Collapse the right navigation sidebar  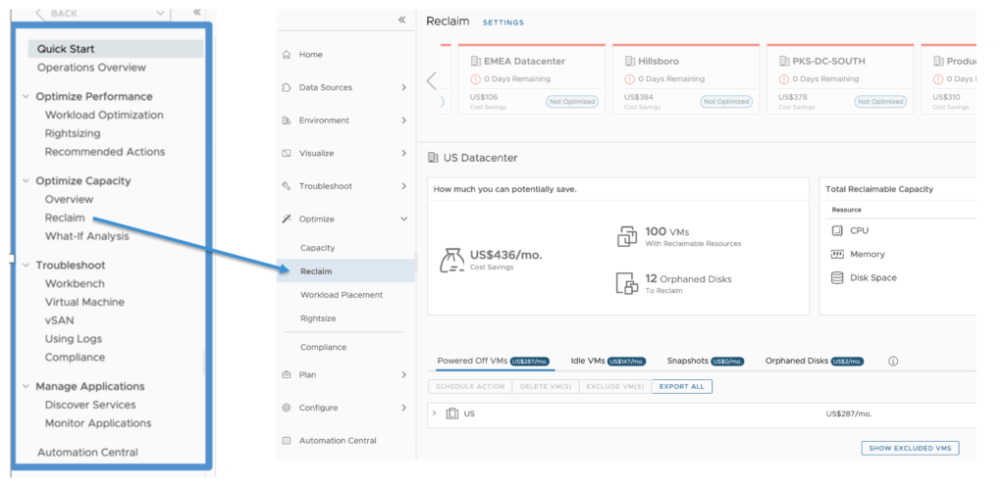point(401,21)
